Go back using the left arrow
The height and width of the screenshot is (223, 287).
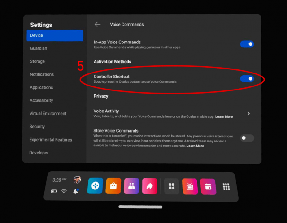click(97, 25)
